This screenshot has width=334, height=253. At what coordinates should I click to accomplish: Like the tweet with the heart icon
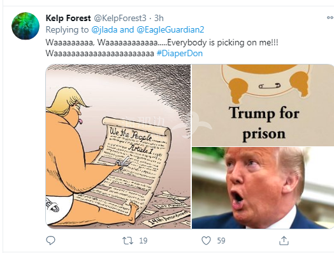206,241
